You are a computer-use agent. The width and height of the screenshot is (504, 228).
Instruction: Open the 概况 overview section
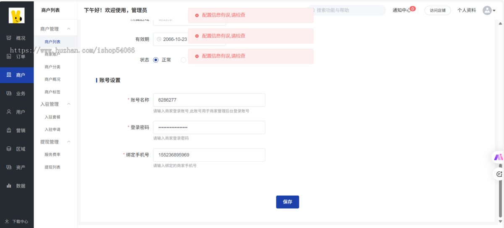[17, 38]
